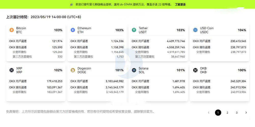Click the USD Coin blue icon
255x127 pixels.
[195, 30]
